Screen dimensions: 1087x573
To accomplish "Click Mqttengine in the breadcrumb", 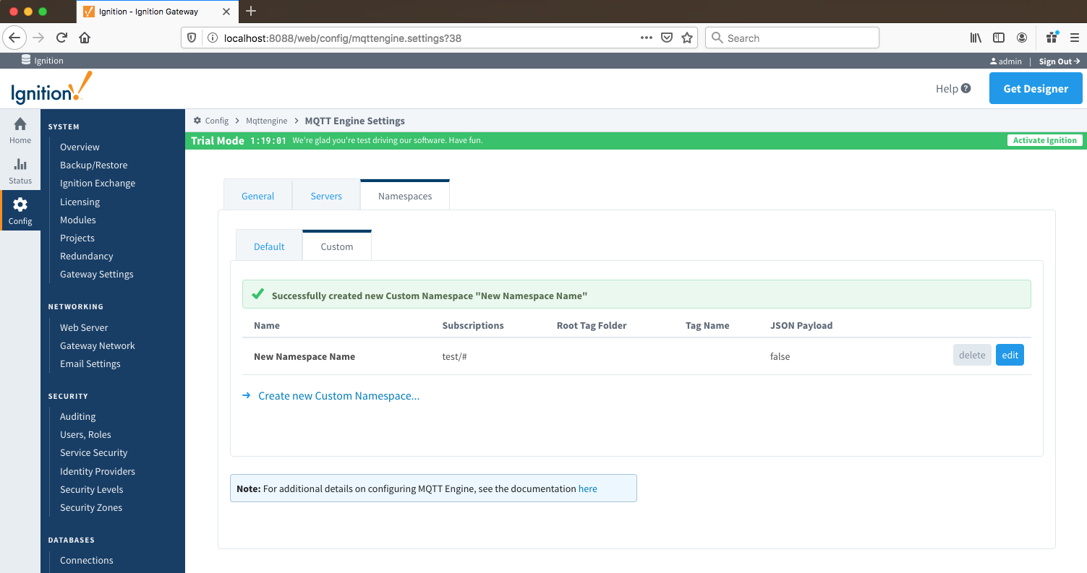I will pos(267,121).
